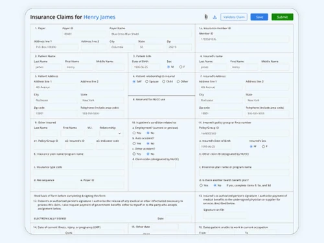This screenshot has width=324, height=243.
Task: Click the Insurance type code field
Action: [79, 173]
